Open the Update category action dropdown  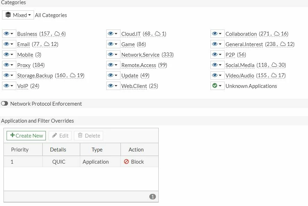[113, 75]
